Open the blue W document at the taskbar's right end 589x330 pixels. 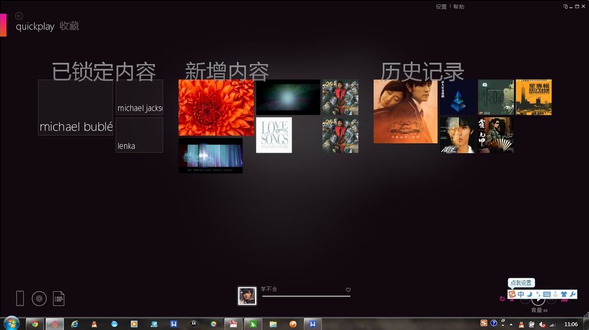(313, 324)
